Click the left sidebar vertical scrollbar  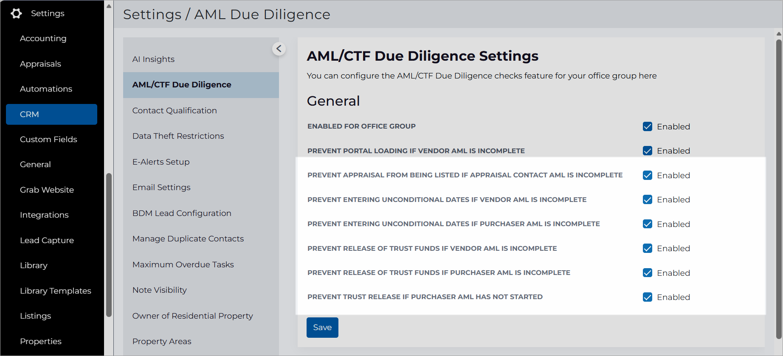pyautogui.click(x=109, y=245)
